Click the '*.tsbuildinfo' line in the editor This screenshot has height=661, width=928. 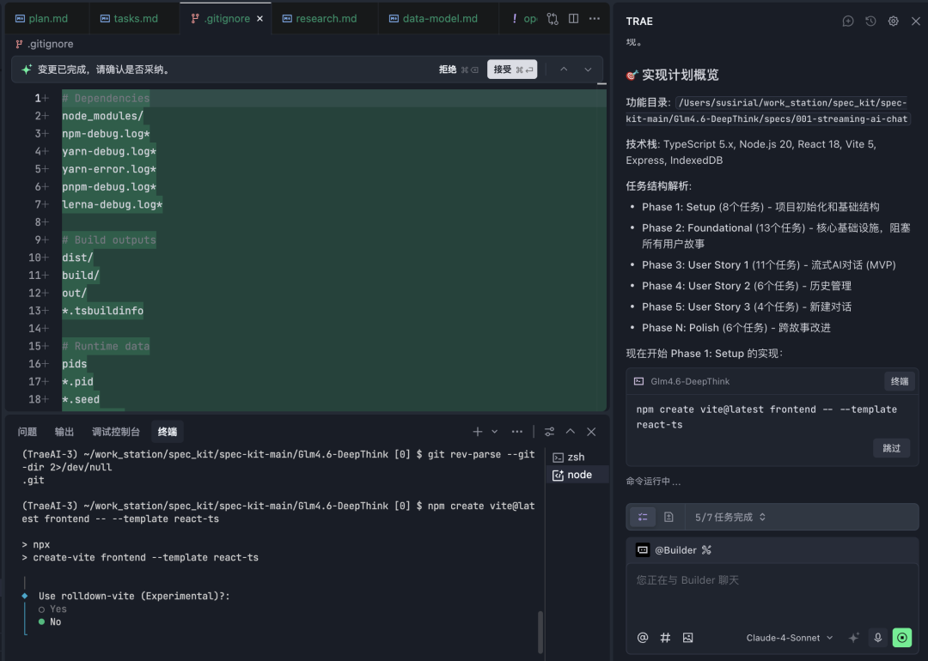(102, 311)
